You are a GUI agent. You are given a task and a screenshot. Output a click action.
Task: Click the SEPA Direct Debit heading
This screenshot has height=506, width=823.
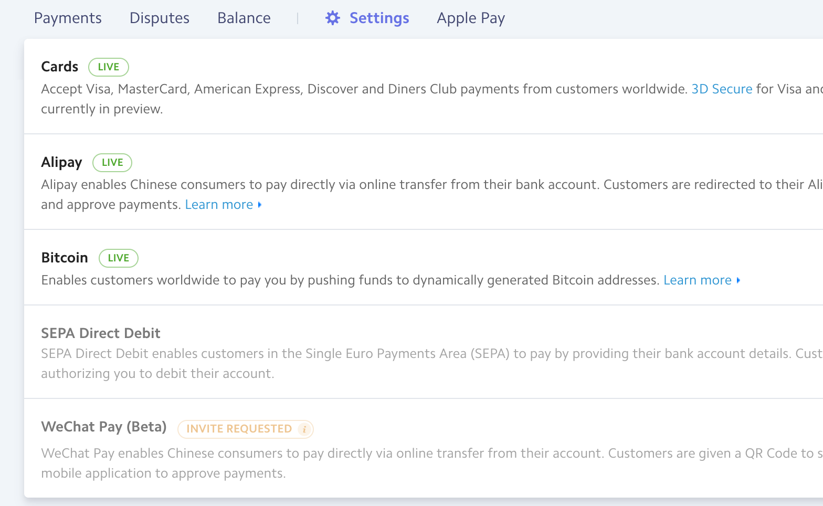[101, 333]
